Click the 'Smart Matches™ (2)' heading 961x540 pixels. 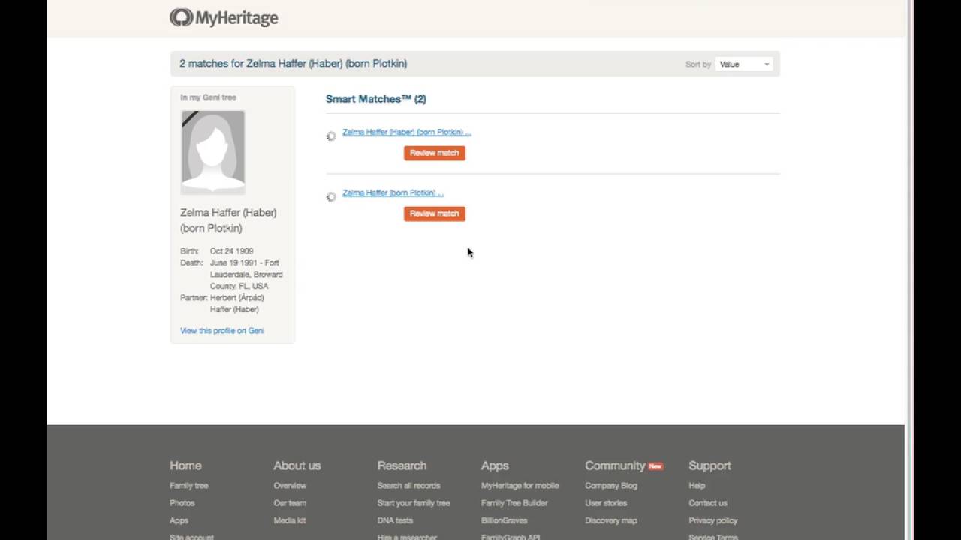376,99
